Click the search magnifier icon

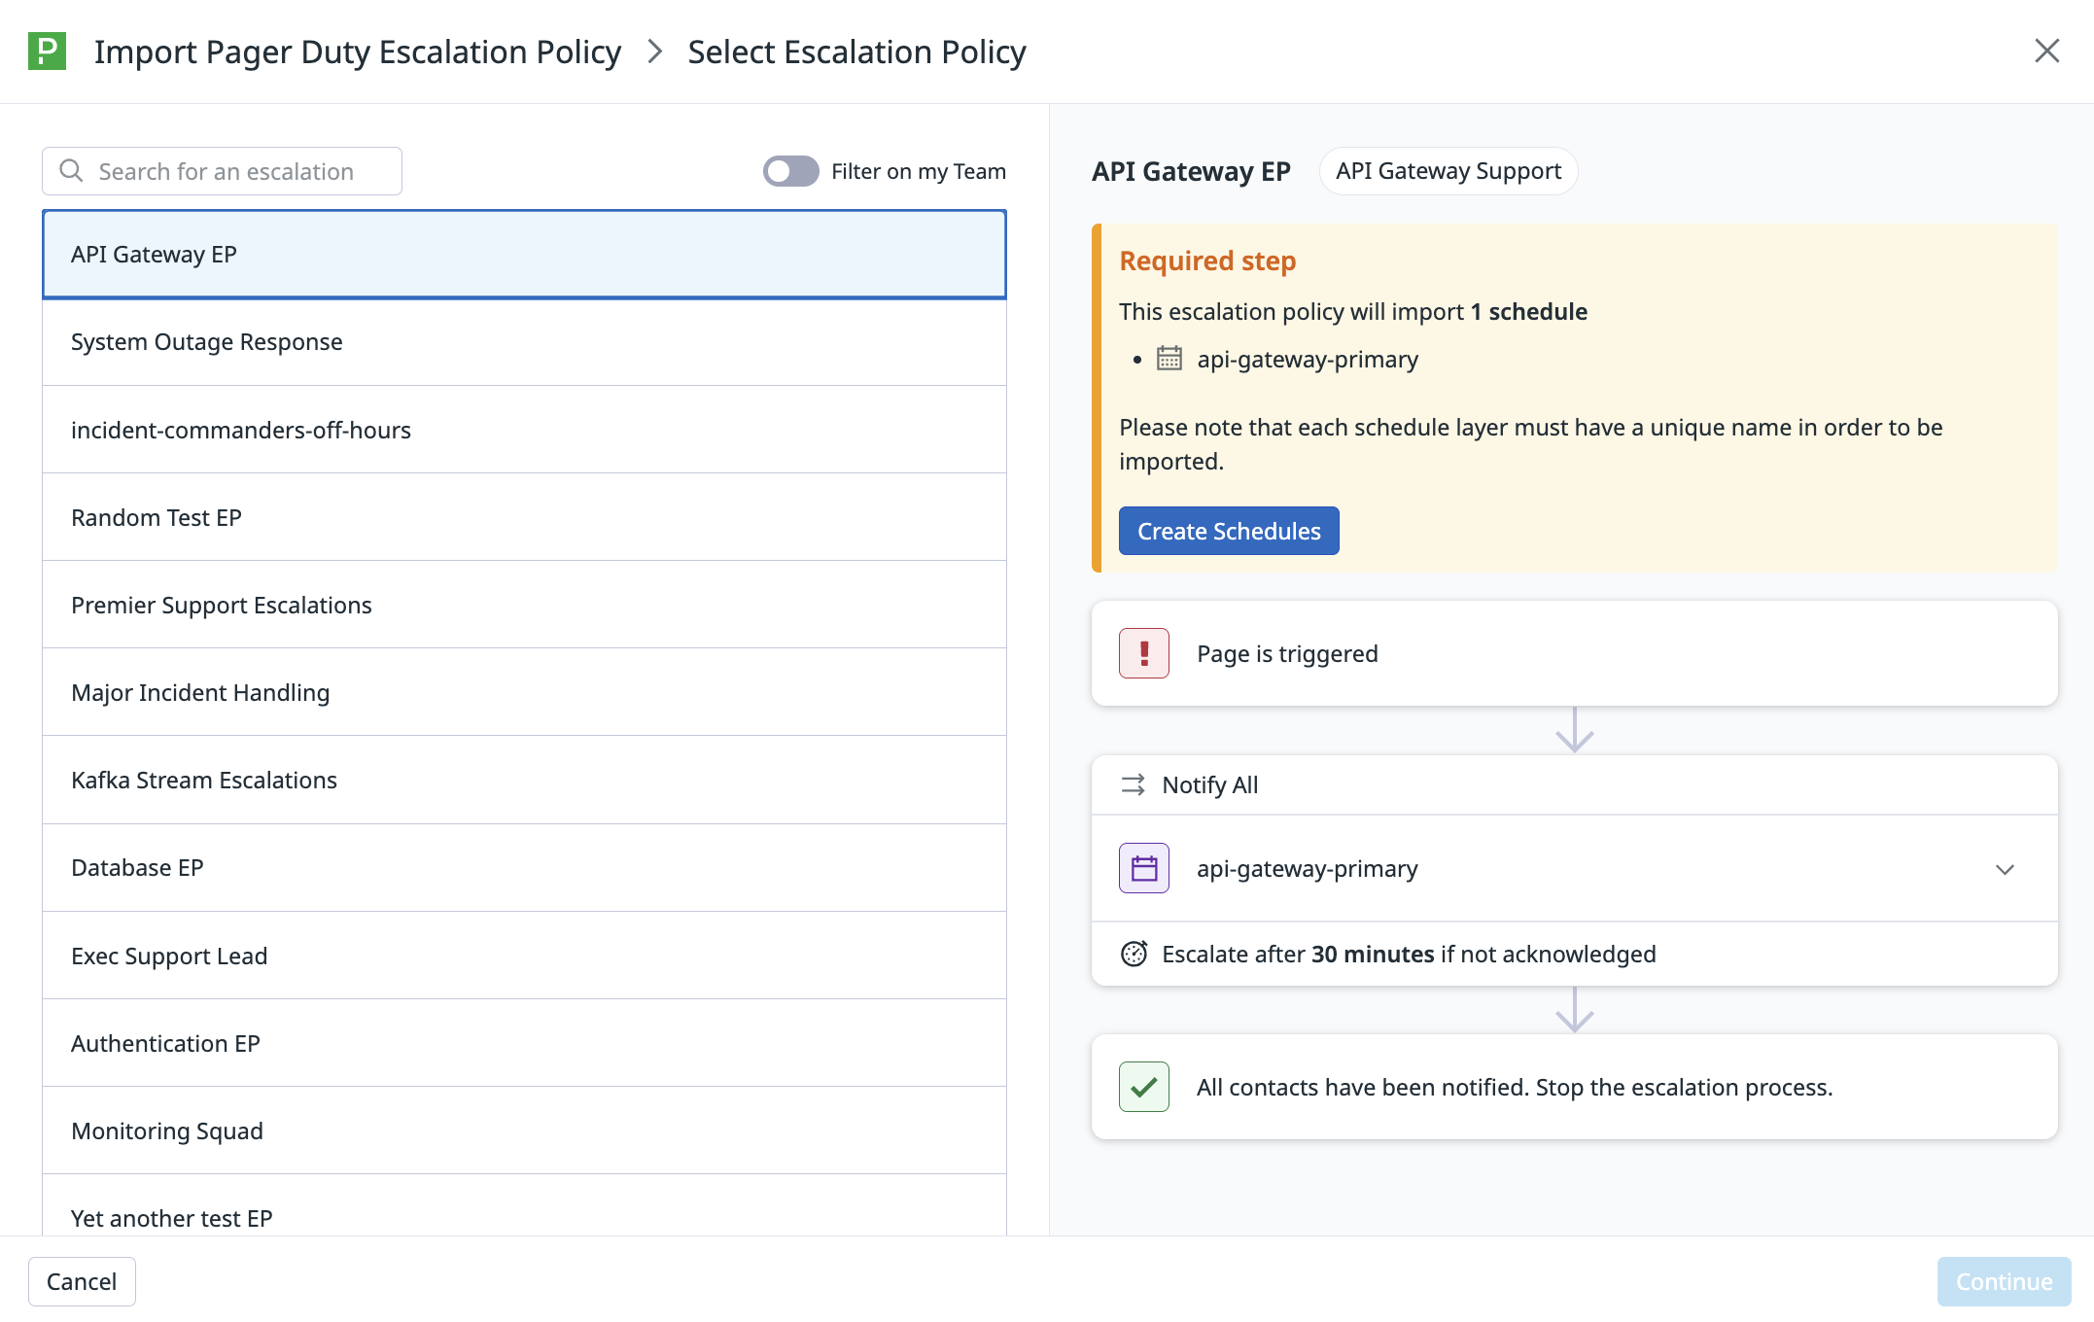71,171
